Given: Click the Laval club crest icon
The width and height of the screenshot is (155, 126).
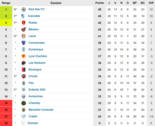Looking at the screenshot, I should coord(23,36).
